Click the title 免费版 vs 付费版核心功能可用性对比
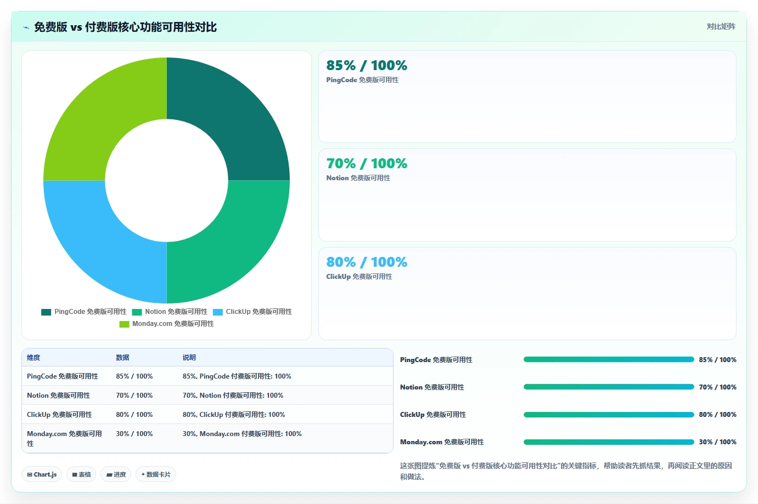This screenshot has width=758, height=504. tap(125, 27)
